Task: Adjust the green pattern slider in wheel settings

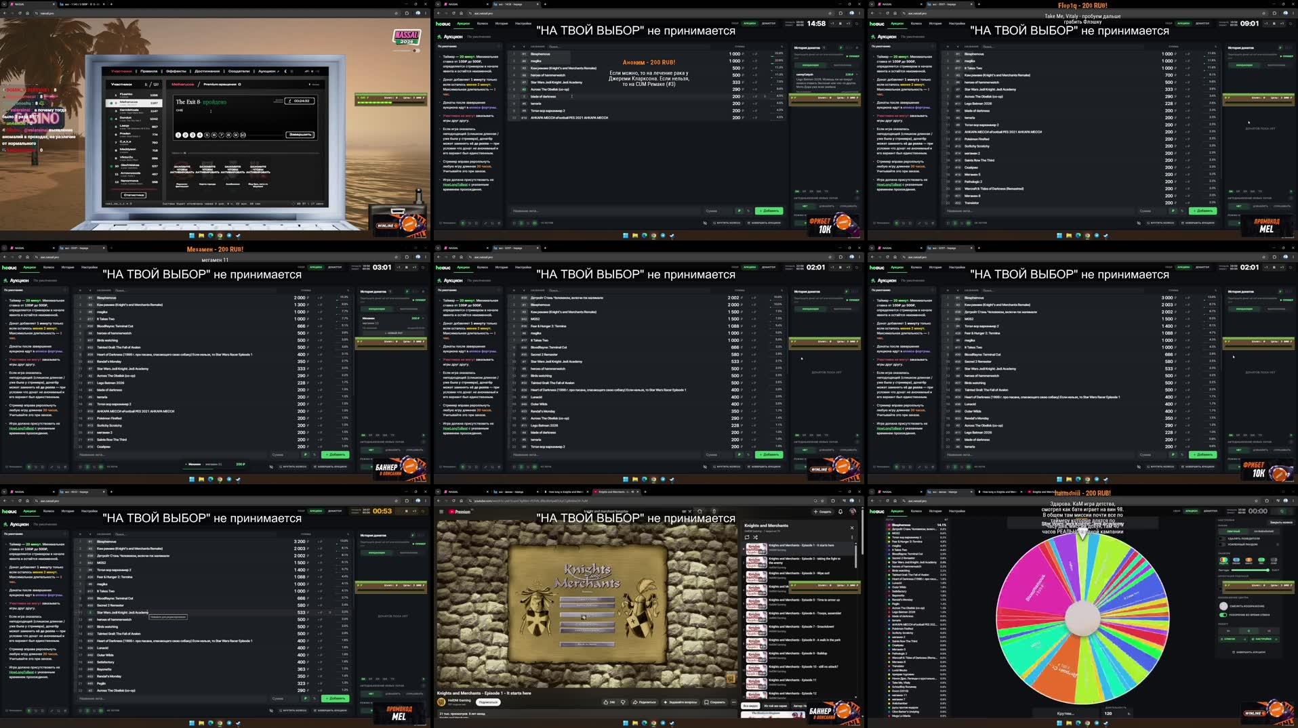Action: tap(1250, 570)
